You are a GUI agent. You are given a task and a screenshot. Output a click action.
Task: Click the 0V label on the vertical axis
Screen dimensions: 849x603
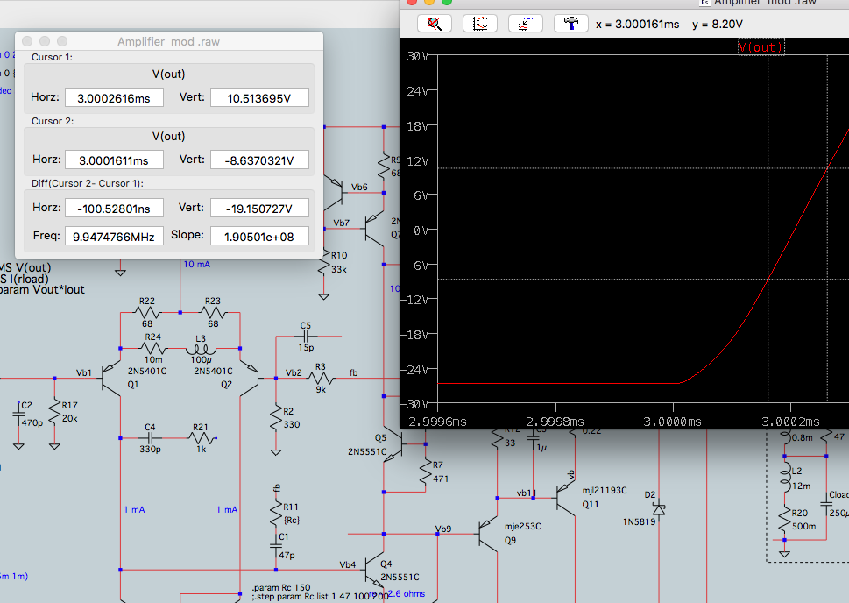pos(421,231)
